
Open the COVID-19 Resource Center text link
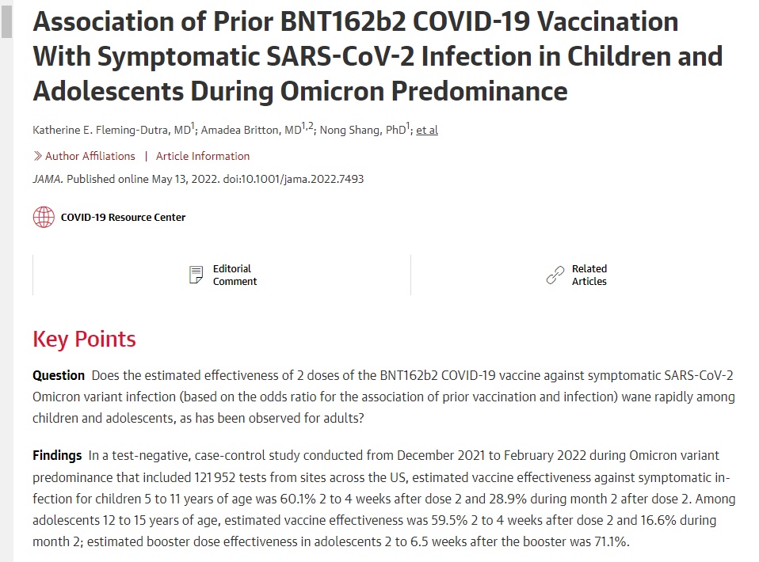click(123, 217)
